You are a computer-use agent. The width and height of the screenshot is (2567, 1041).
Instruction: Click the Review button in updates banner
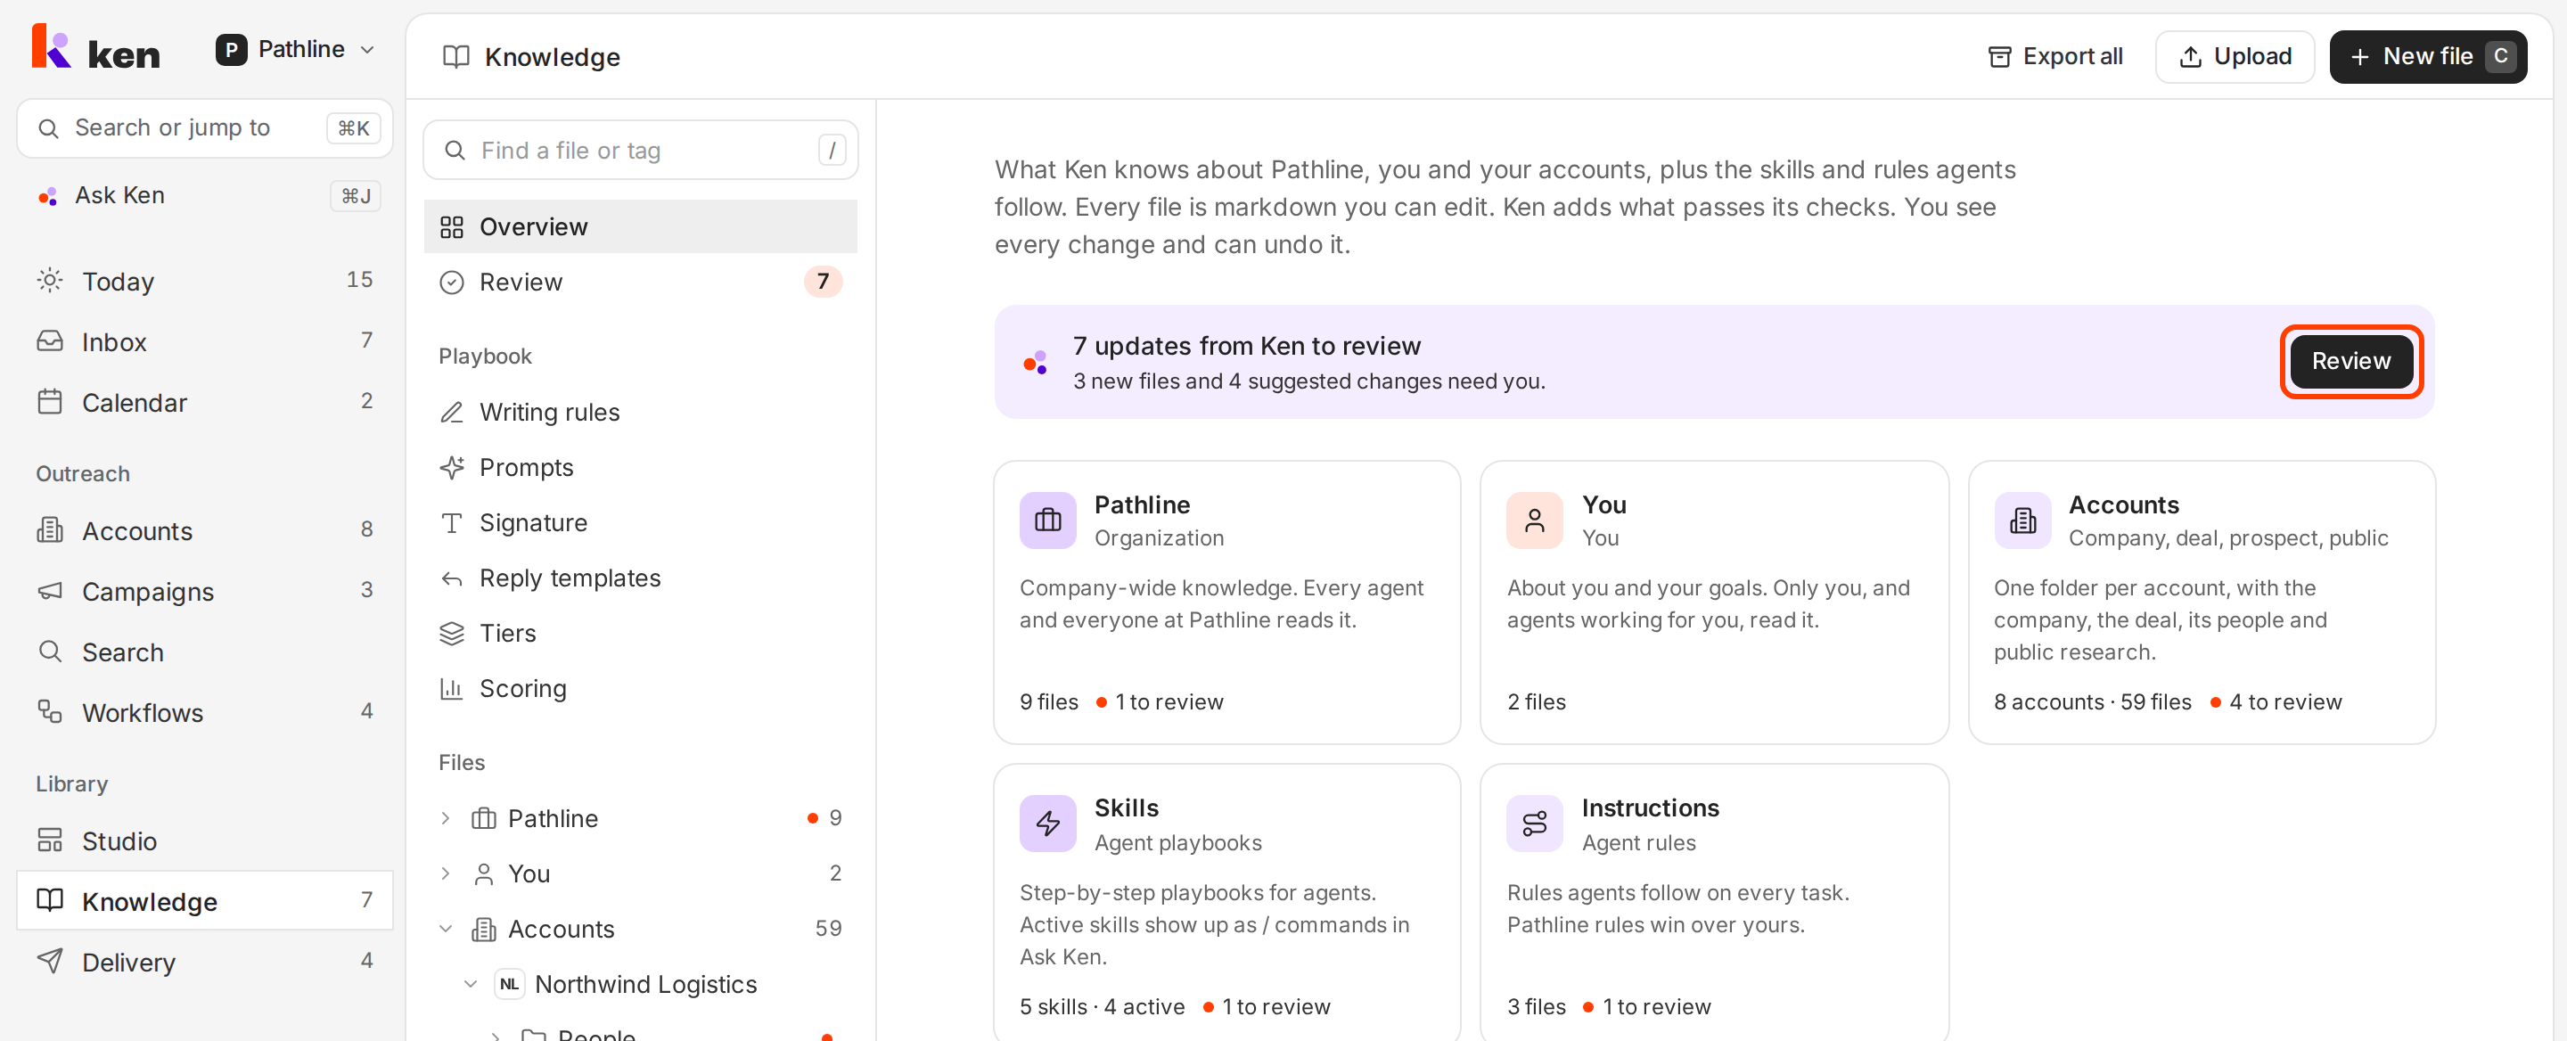tap(2350, 361)
